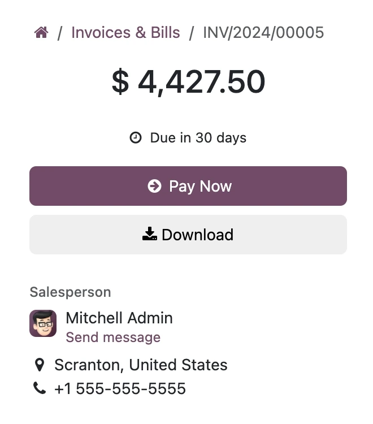Click the slash separator after the home icon
Viewport: 373px width, 424px height.
(60, 33)
